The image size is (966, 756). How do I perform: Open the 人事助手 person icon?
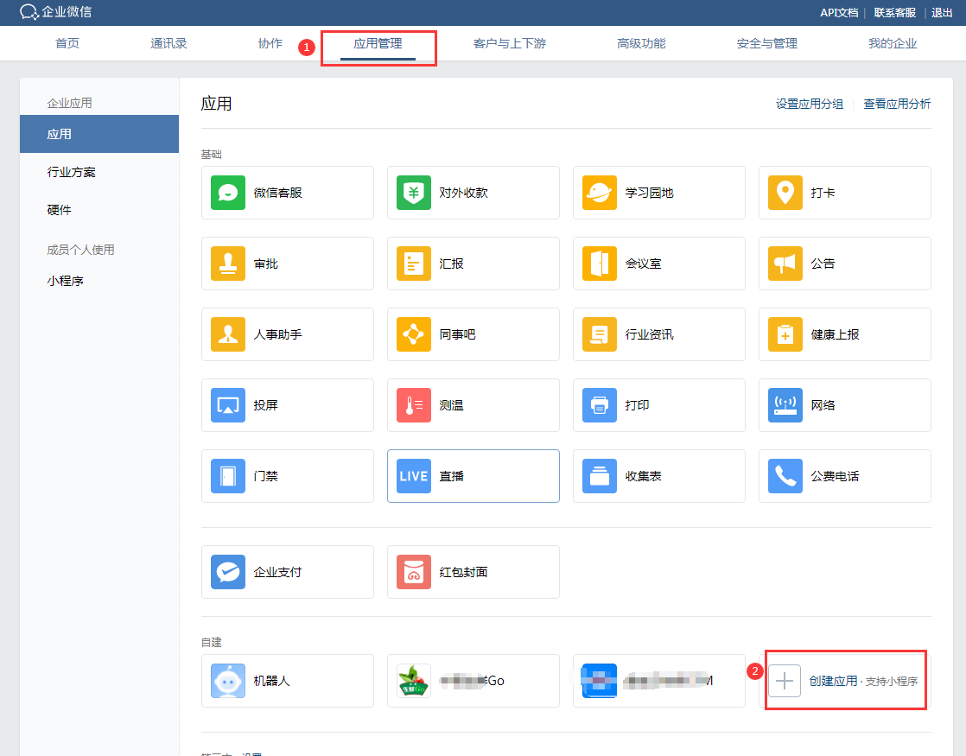(228, 334)
